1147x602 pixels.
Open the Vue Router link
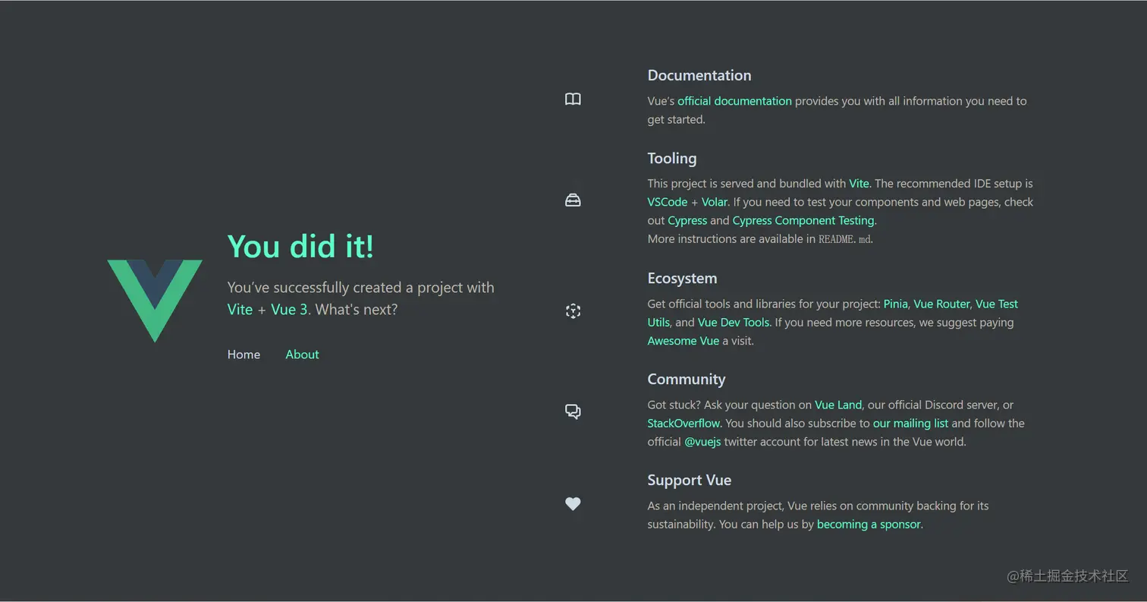tap(941, 304)
